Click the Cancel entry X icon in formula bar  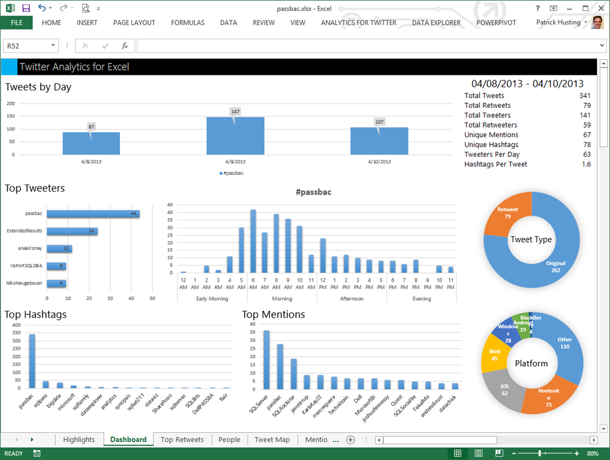pyautogui.click(x=86, y=46)
